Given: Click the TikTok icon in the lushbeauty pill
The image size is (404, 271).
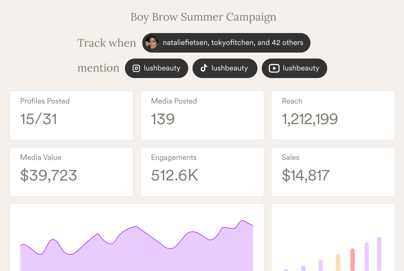Looking at the screenshot, I should point(204,68).
